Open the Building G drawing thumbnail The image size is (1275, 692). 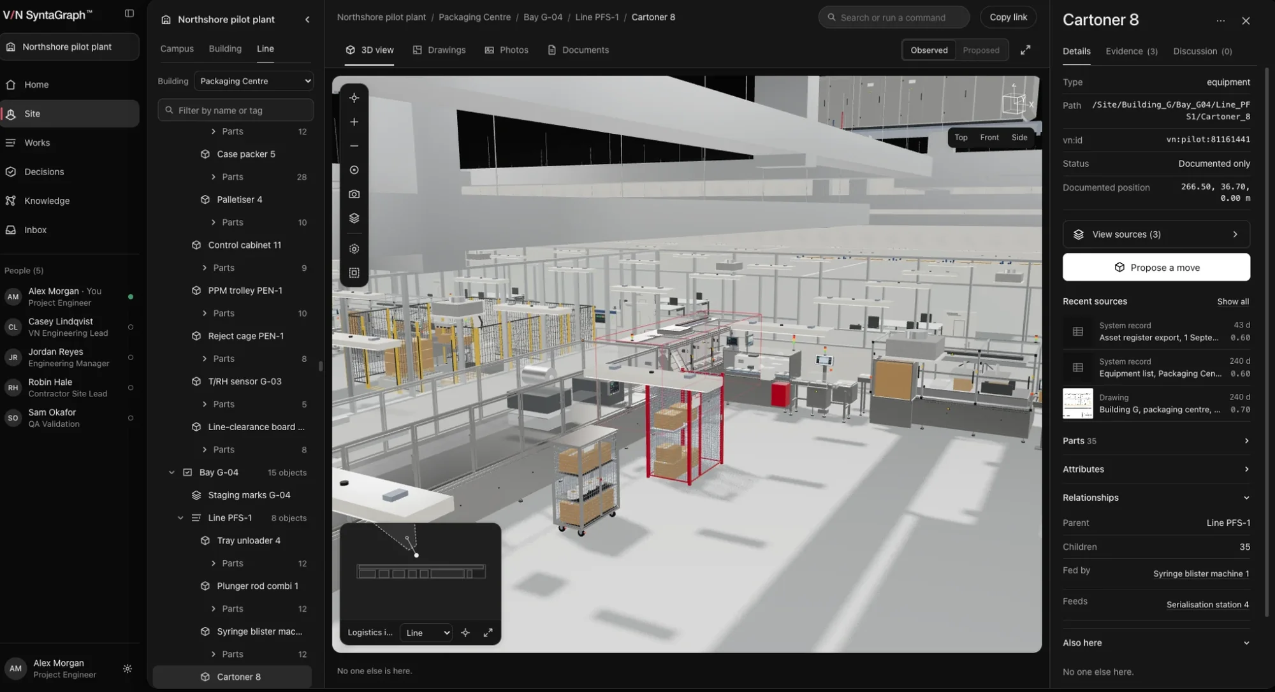[x=1077, y=403]
